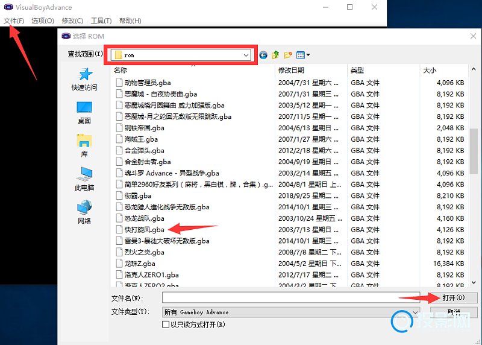Select the file 快打旋风.gba
This screenshot has height=345, width=482.
(x=144, y=230)
